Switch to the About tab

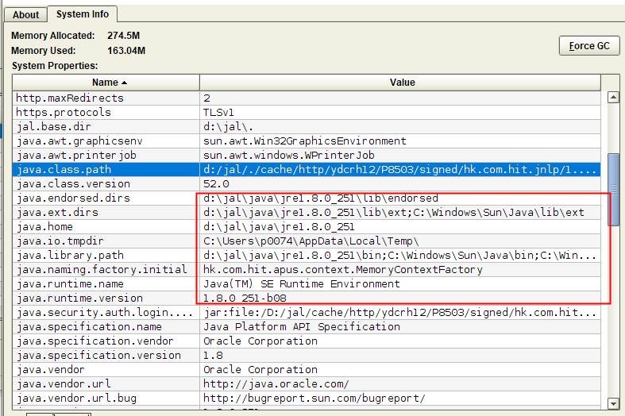tap(25, 14)
